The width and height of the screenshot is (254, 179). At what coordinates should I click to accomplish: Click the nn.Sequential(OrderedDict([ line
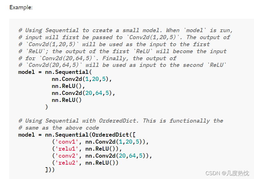click(x=77, y=135)
